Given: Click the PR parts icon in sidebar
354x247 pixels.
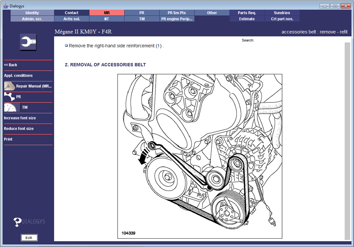Looking at the screenshot, I should click(x=9, y=97).
